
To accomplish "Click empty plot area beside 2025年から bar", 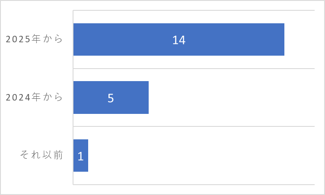I will (x=300, y=40).
